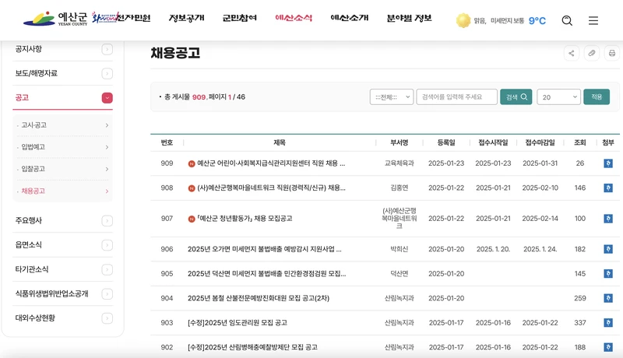Click the 접수마감일 column header
This screenshot has height=358, width=623.
[540, 142]
